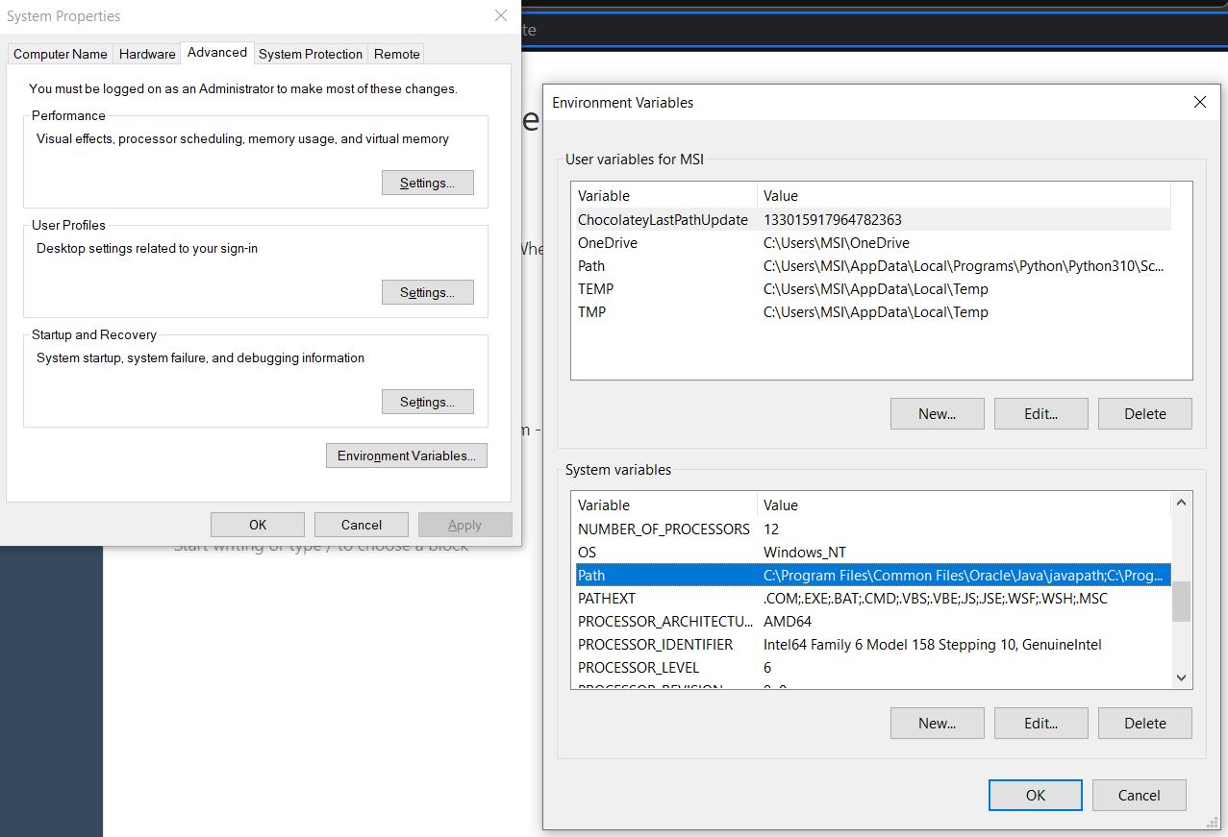Click Edit under User variables

click(x=1041, y=414)
